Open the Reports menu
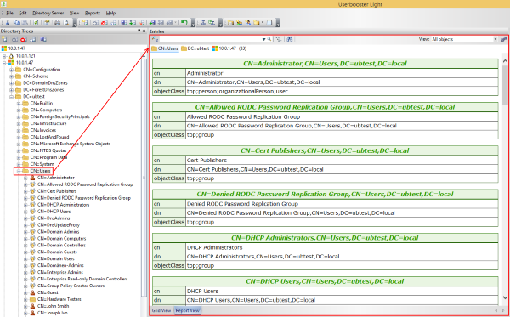This screenshot has height=317, width=510. [x=93, y=14]
